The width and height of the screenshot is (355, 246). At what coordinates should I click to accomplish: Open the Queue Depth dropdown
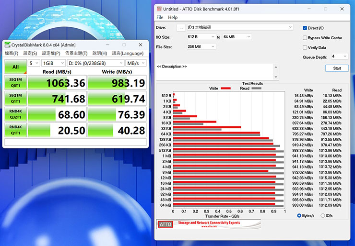339,56
